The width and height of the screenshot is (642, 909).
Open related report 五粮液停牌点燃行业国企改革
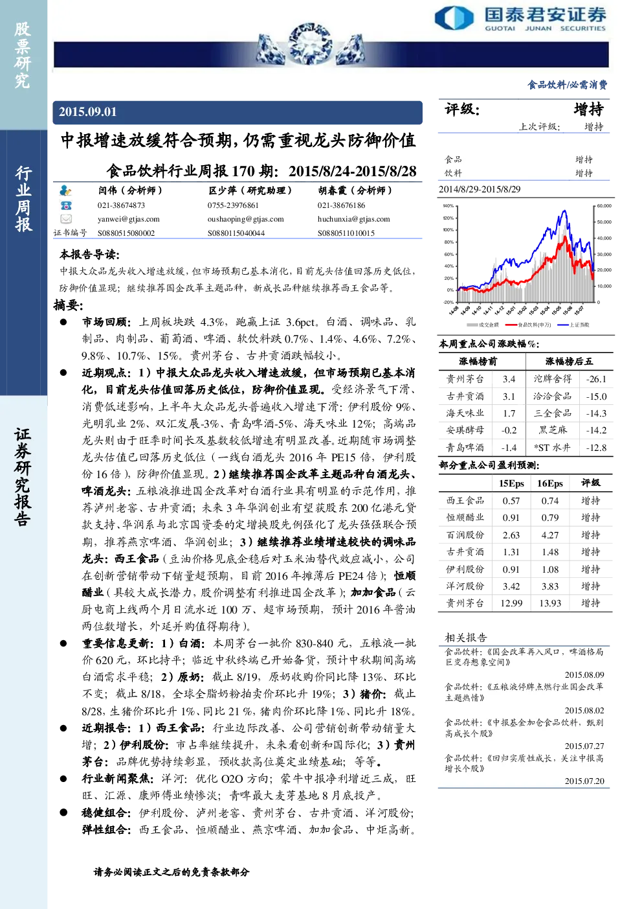tap(524, 693)
